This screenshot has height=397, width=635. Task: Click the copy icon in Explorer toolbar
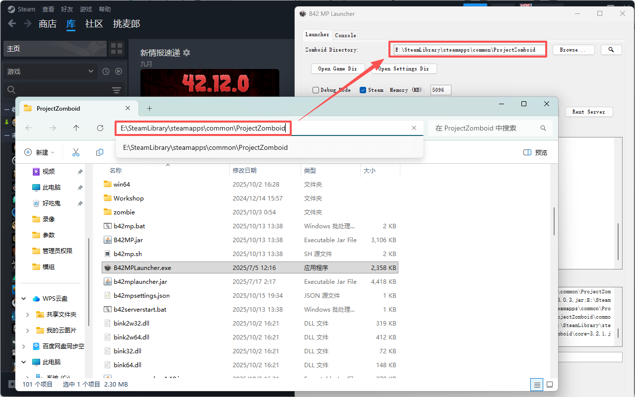click(100, 152)
